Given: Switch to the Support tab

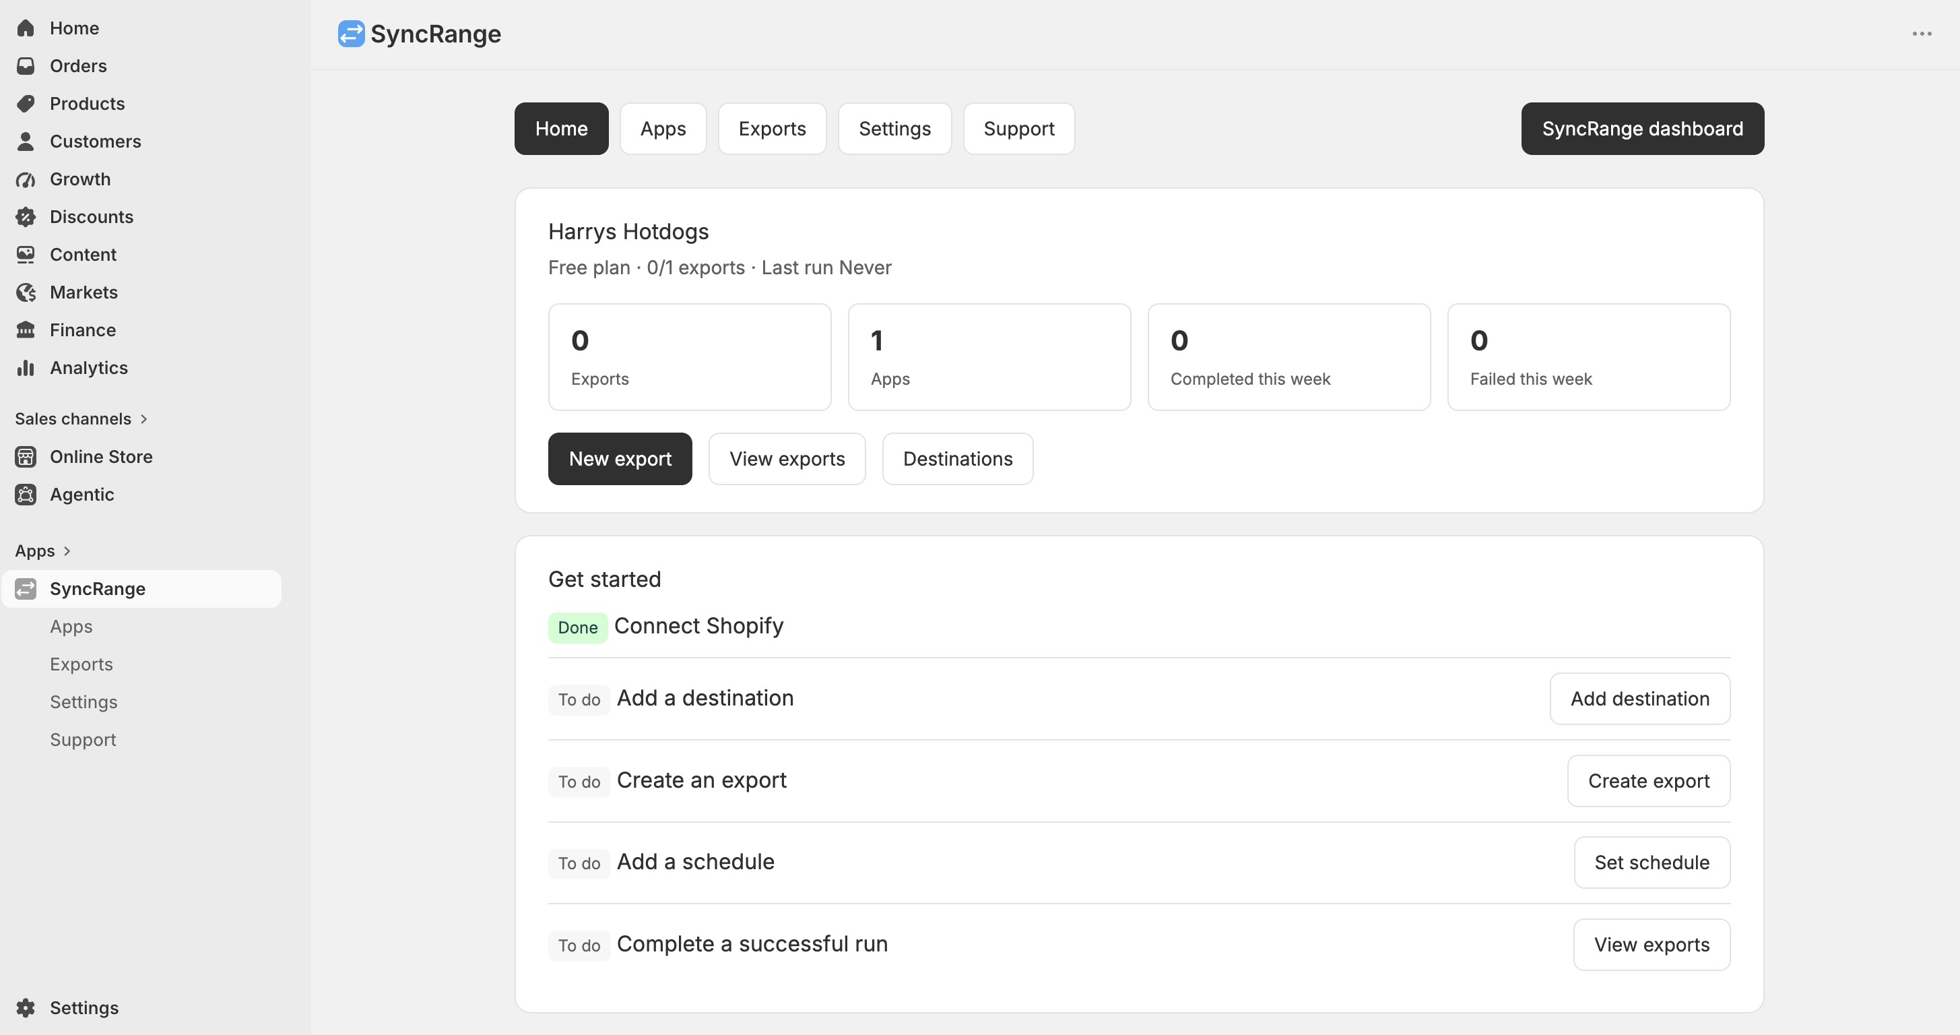Looking at the screenshot, I should [1019, 129].
